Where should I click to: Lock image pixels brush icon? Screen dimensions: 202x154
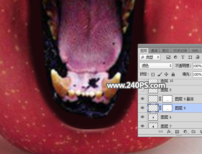159,74
